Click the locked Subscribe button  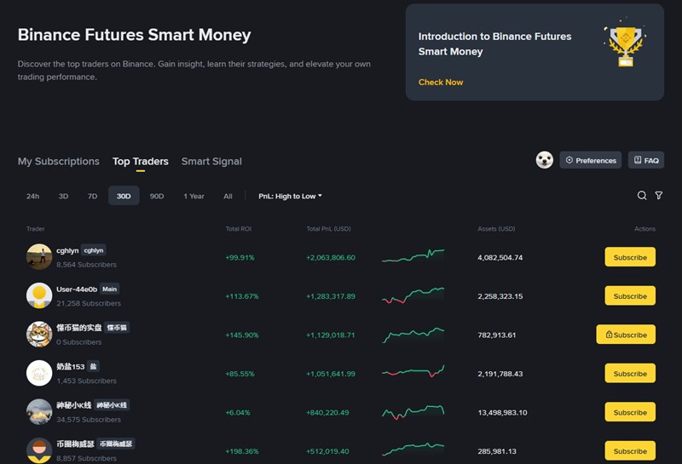click(626, 335)
